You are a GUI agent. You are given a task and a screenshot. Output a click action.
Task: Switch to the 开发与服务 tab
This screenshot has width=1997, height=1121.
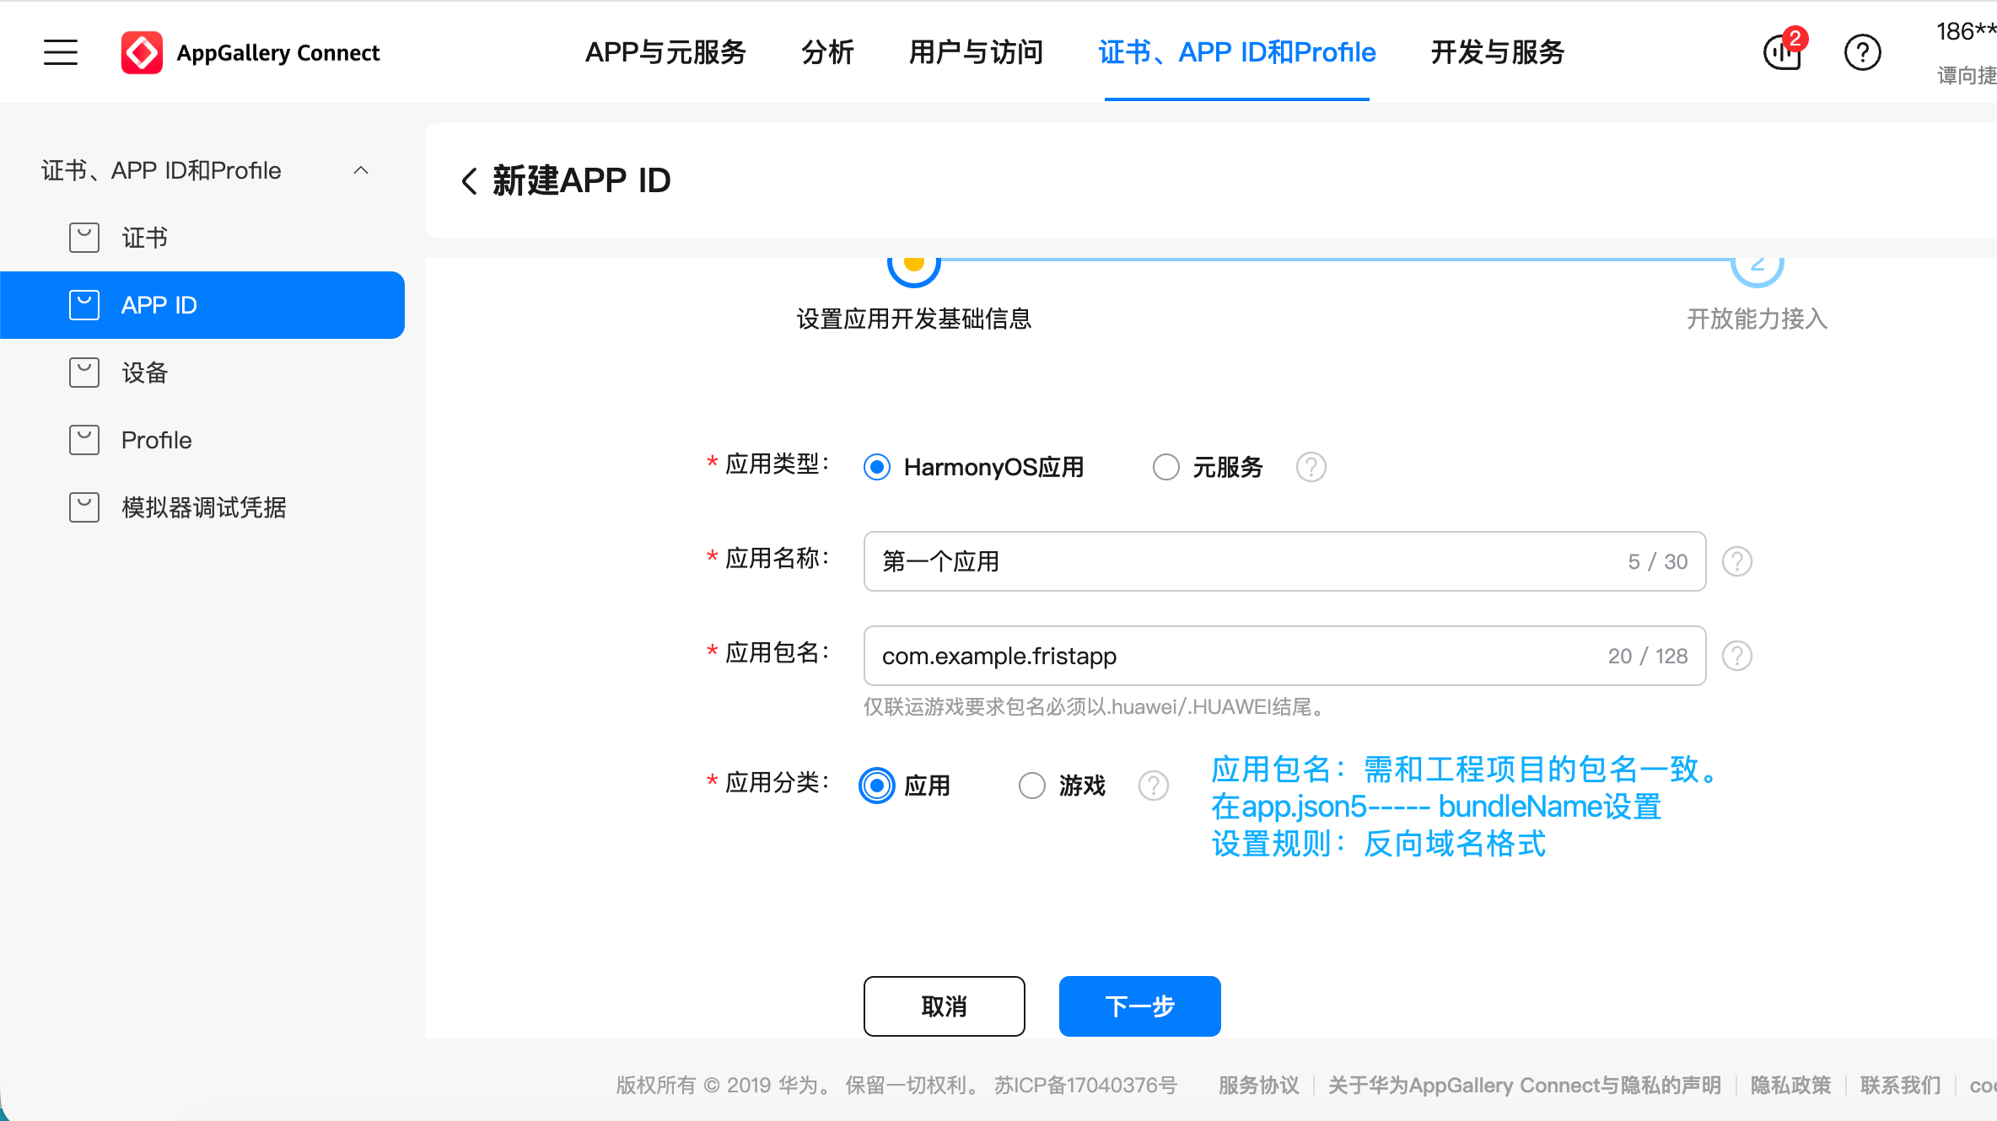[1495, 51]
